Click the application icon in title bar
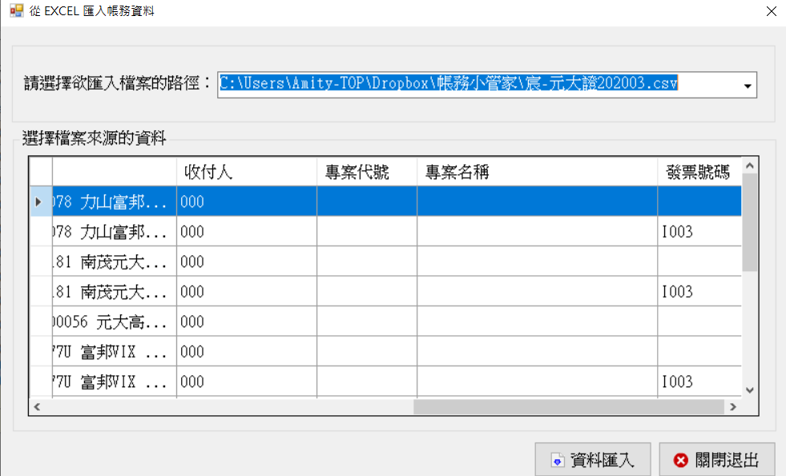The image size is (786, 476). 16,10
